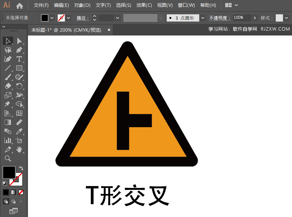
Task: Select the Rectangle tool
Action: [19, 68]
